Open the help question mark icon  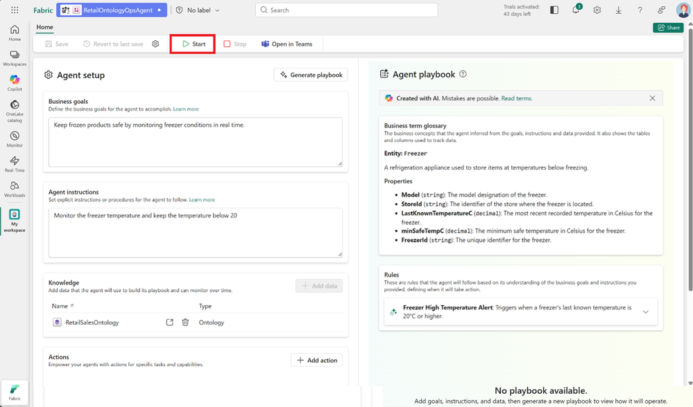click(640, 10)
